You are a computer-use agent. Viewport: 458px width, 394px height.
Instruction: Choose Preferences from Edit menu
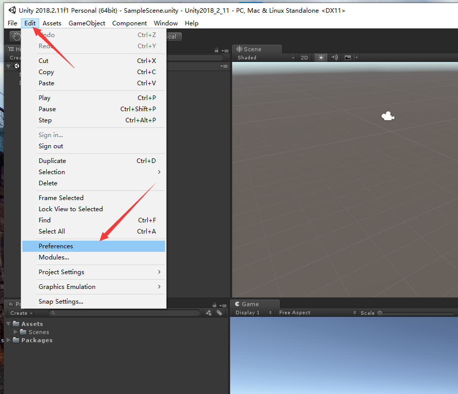[94, 246]
